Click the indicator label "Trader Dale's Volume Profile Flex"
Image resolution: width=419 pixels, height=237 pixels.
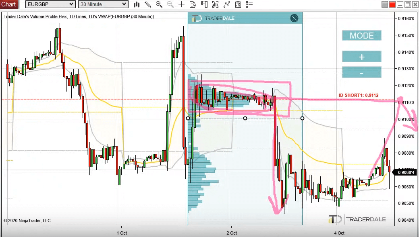click(x=35, y=16)
